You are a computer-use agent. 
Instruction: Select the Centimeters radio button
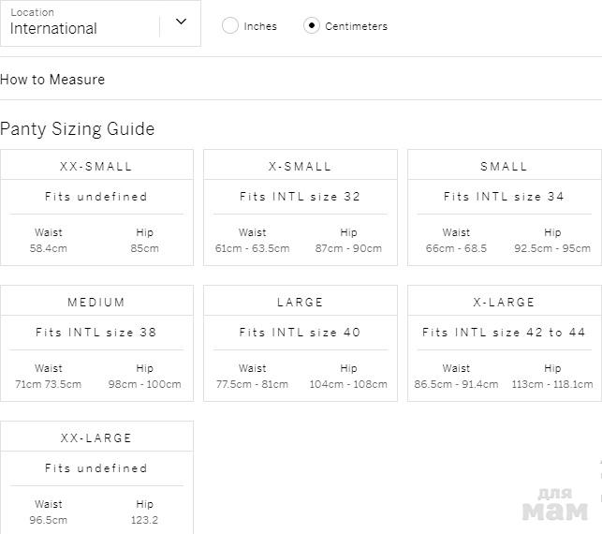pos(312,26)
